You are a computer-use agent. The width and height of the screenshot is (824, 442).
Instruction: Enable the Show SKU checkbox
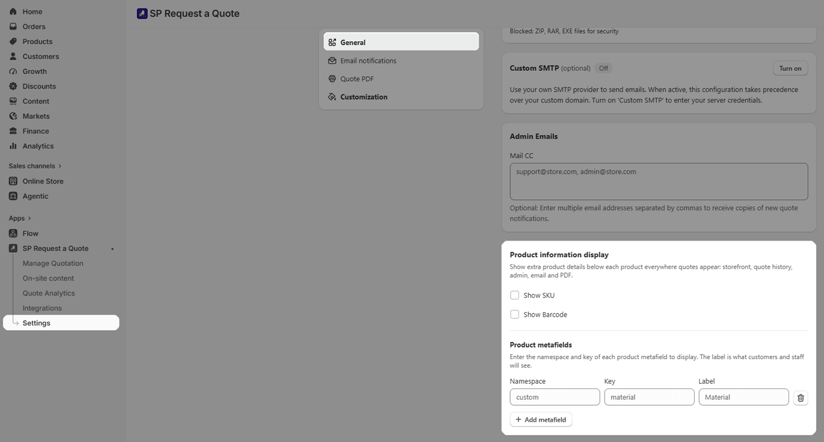coord(515,295)
